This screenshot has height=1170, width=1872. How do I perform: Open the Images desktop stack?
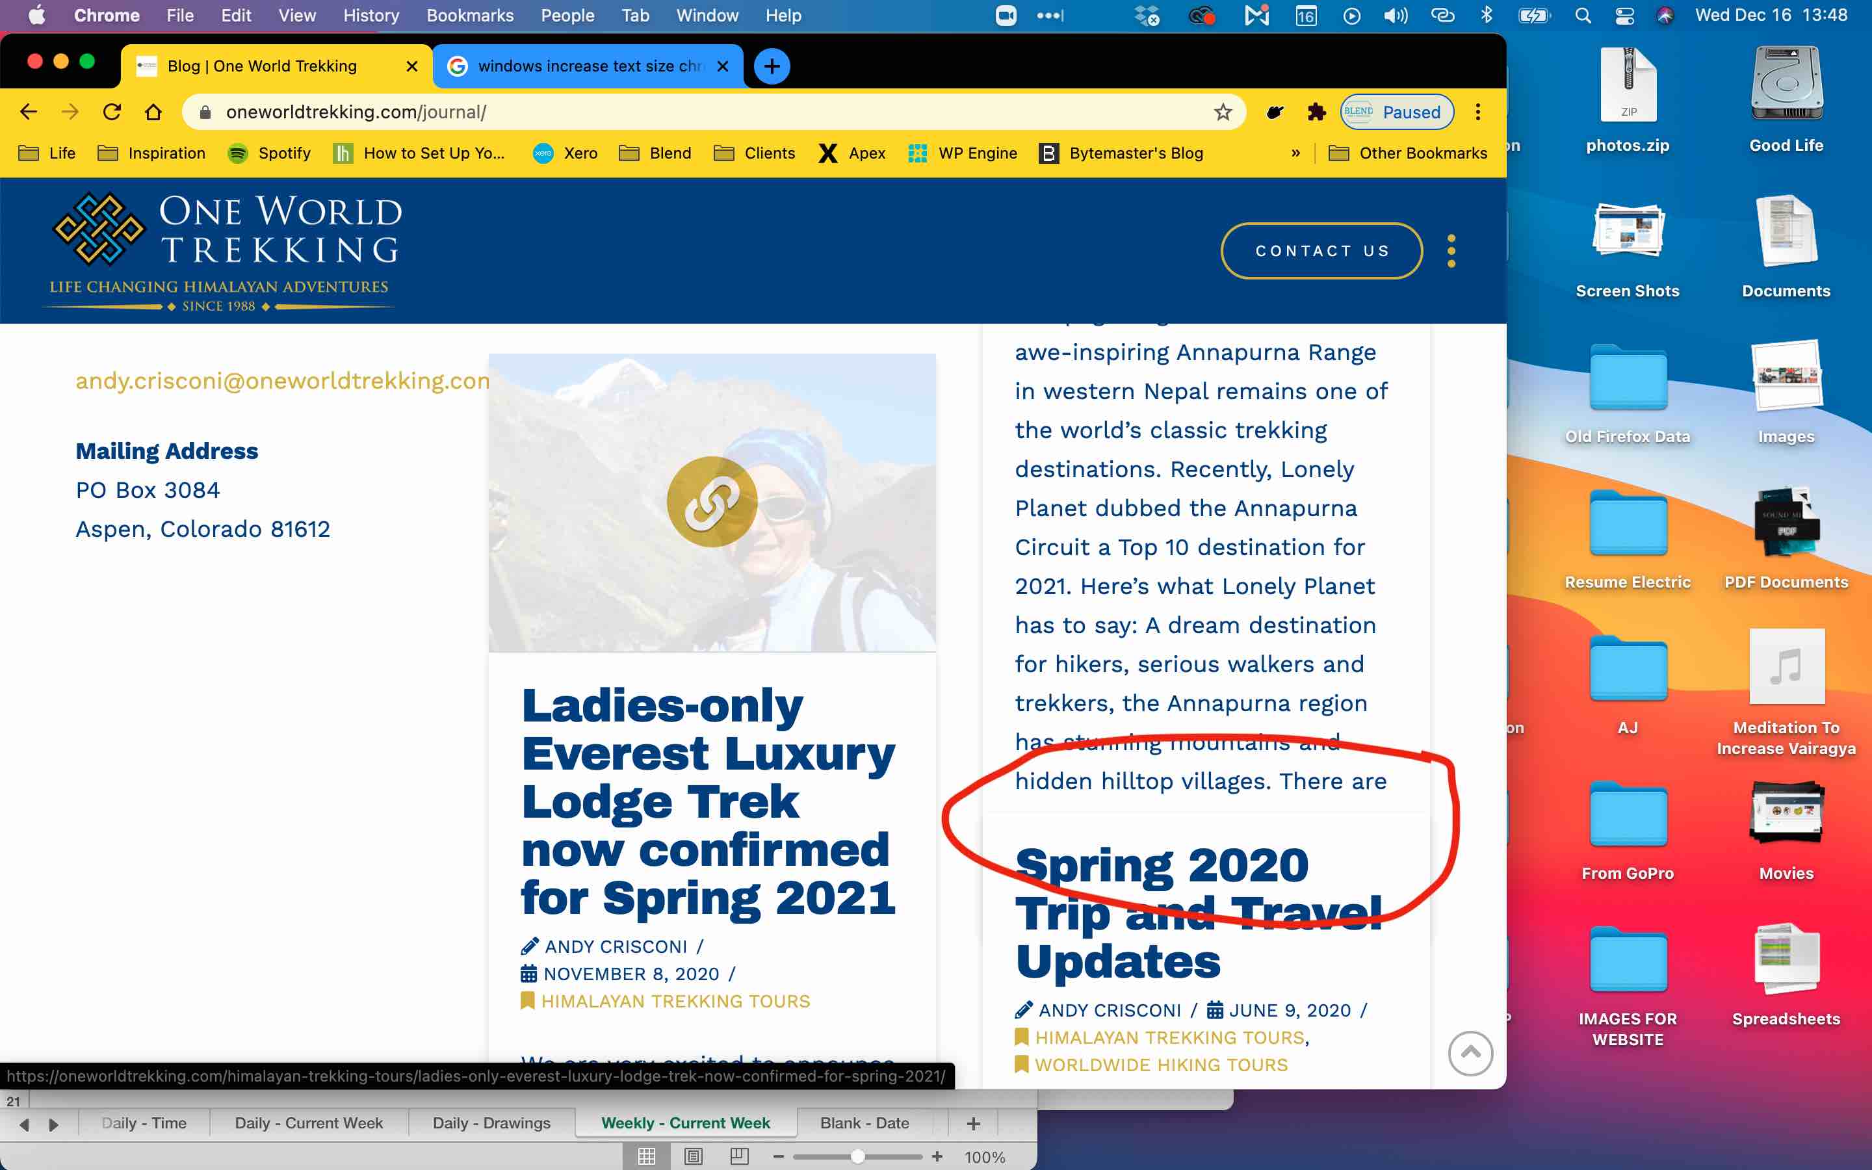click(x=1786, y=393)
